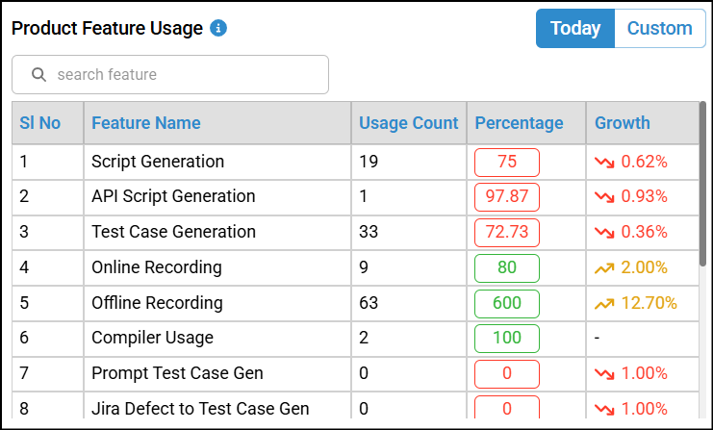Switch to the Today view
Viewport: 713px width, 430px height.
click(575, 29)
